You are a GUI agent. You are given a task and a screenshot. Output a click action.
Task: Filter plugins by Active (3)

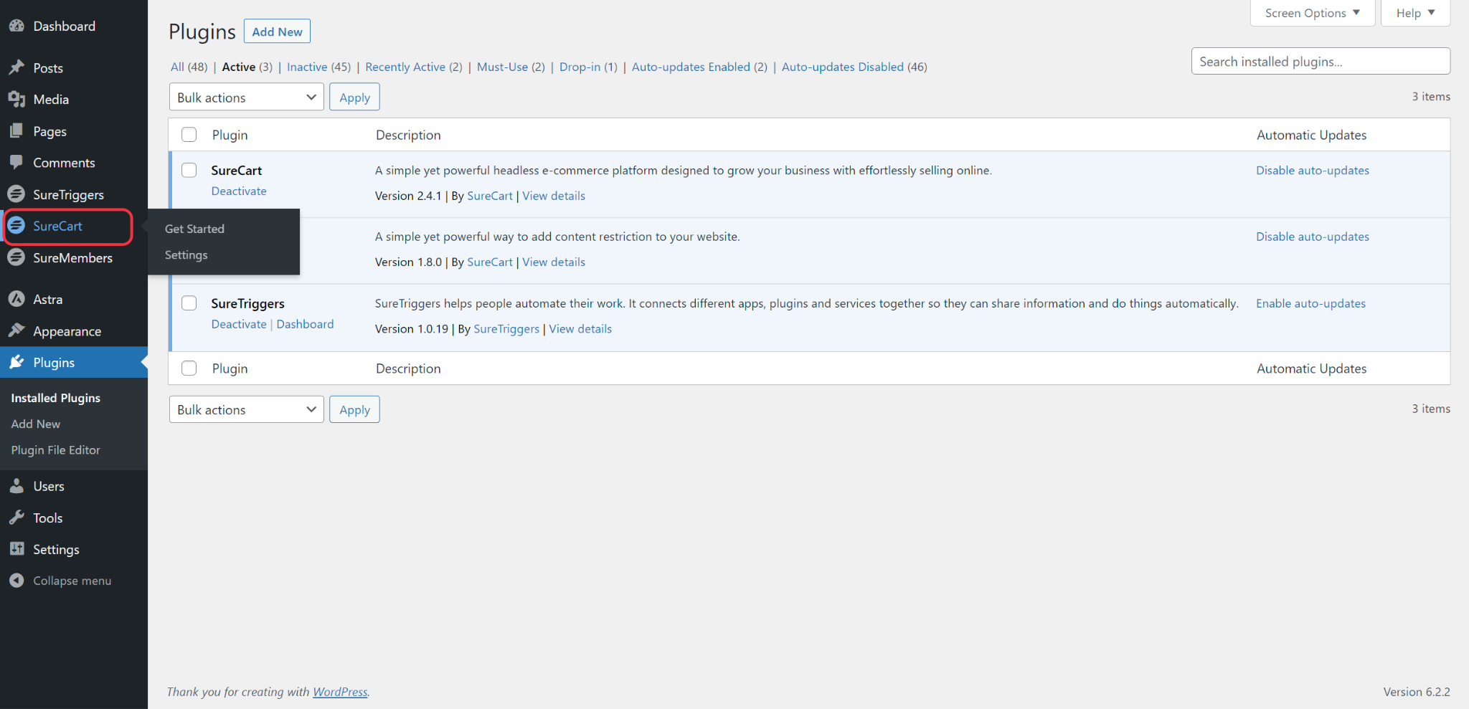click(247, 67)
